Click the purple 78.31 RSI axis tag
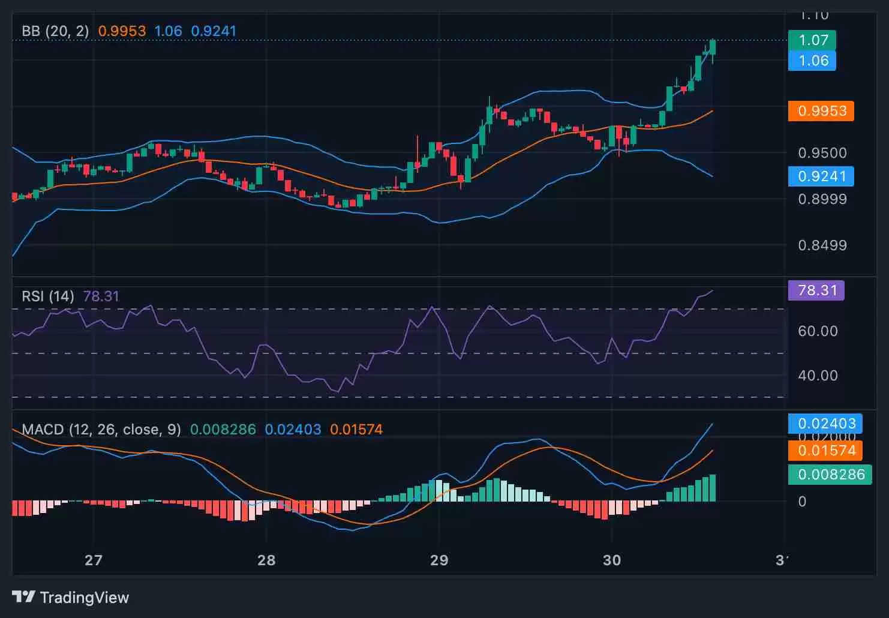Screen dimensions: 889x618 (816, 290)
